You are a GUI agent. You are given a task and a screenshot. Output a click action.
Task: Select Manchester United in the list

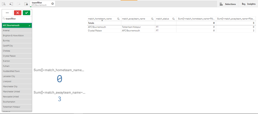coord(17,92)
